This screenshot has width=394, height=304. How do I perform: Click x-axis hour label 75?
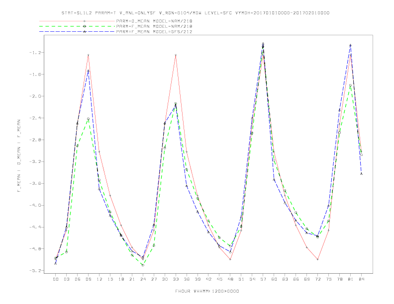point(329,279)
